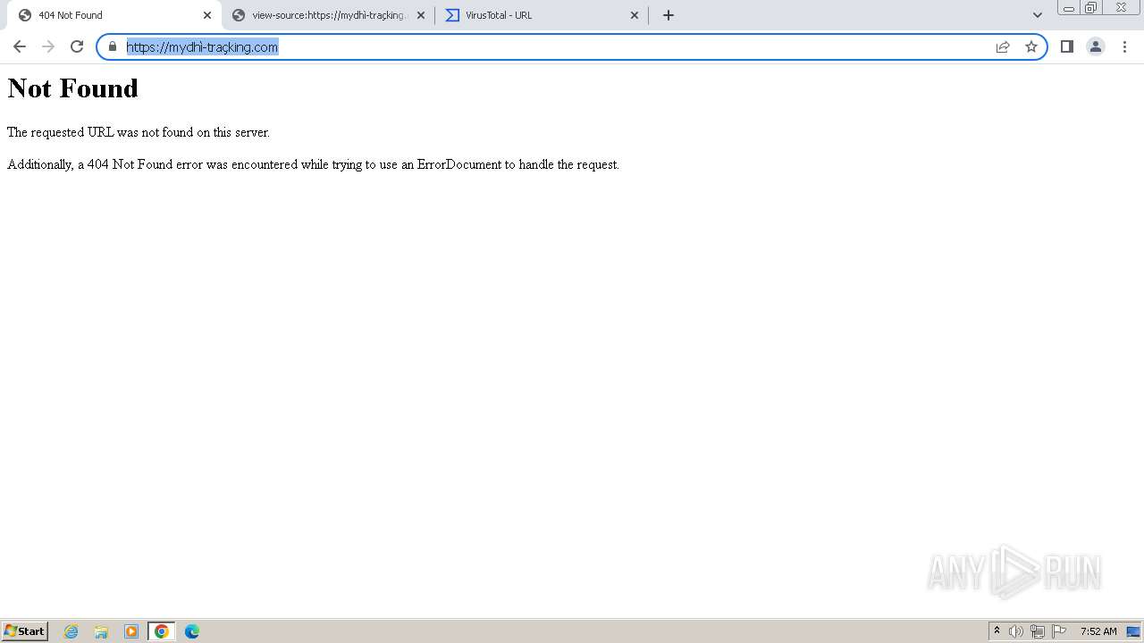Launch Microsoft Edge from the taskbar
This screenshot has width=1144, height=643.
coord(192,631)
